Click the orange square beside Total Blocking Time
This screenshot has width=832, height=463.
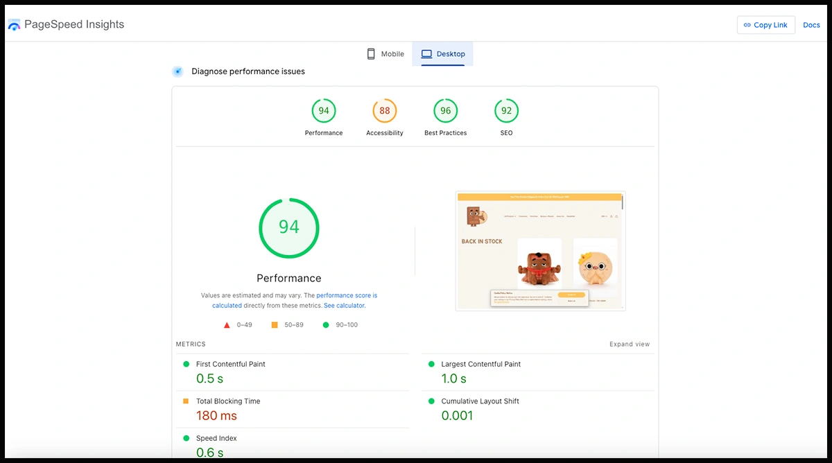tap(186, 401)
